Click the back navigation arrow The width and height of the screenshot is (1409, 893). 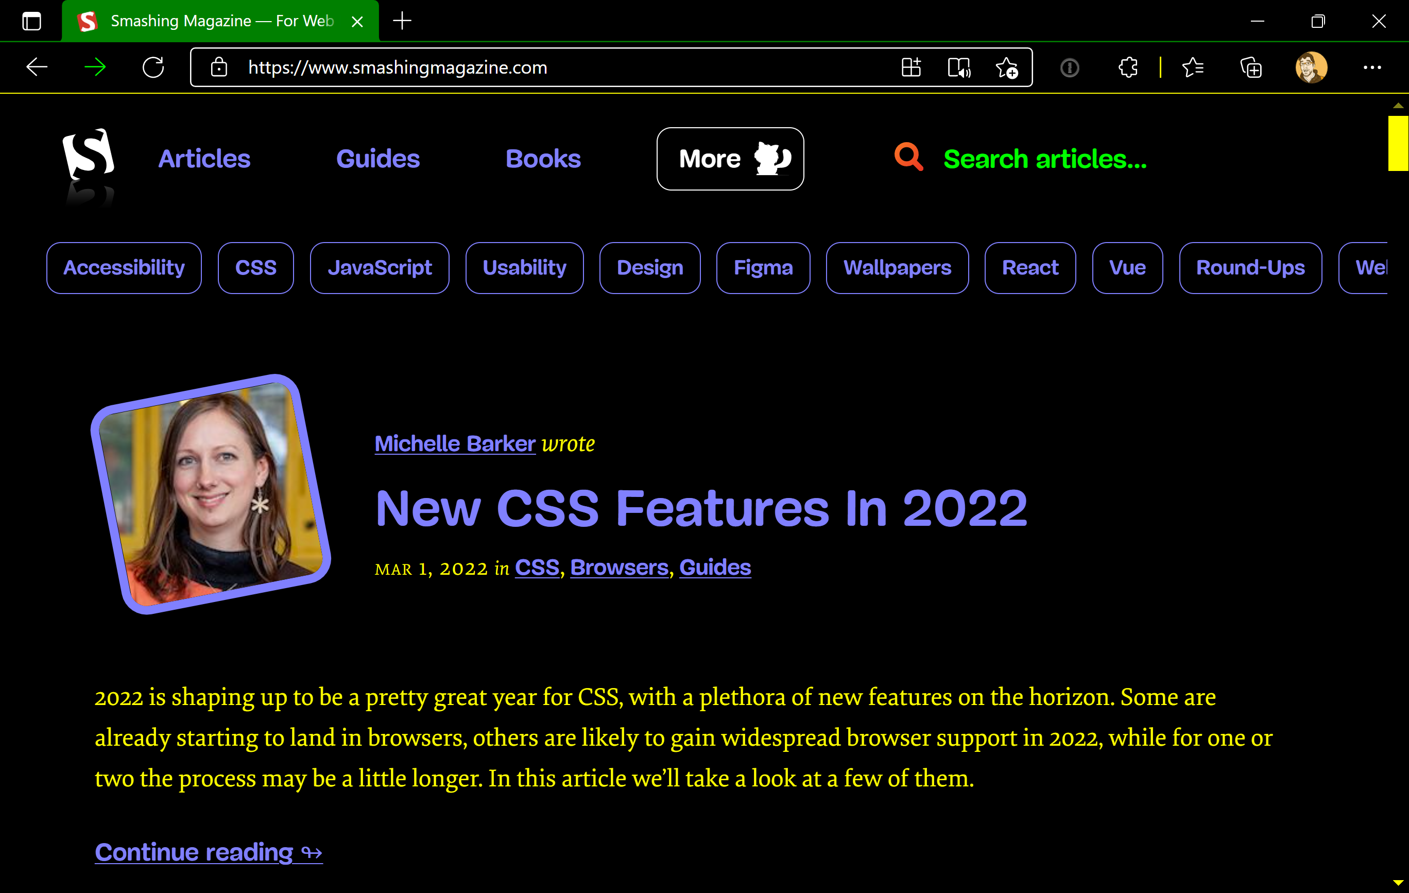tap(37, 67)
